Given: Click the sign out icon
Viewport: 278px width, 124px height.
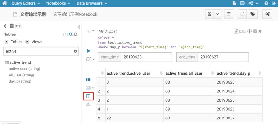Looking at the screenshot, I should click(273, 3).
